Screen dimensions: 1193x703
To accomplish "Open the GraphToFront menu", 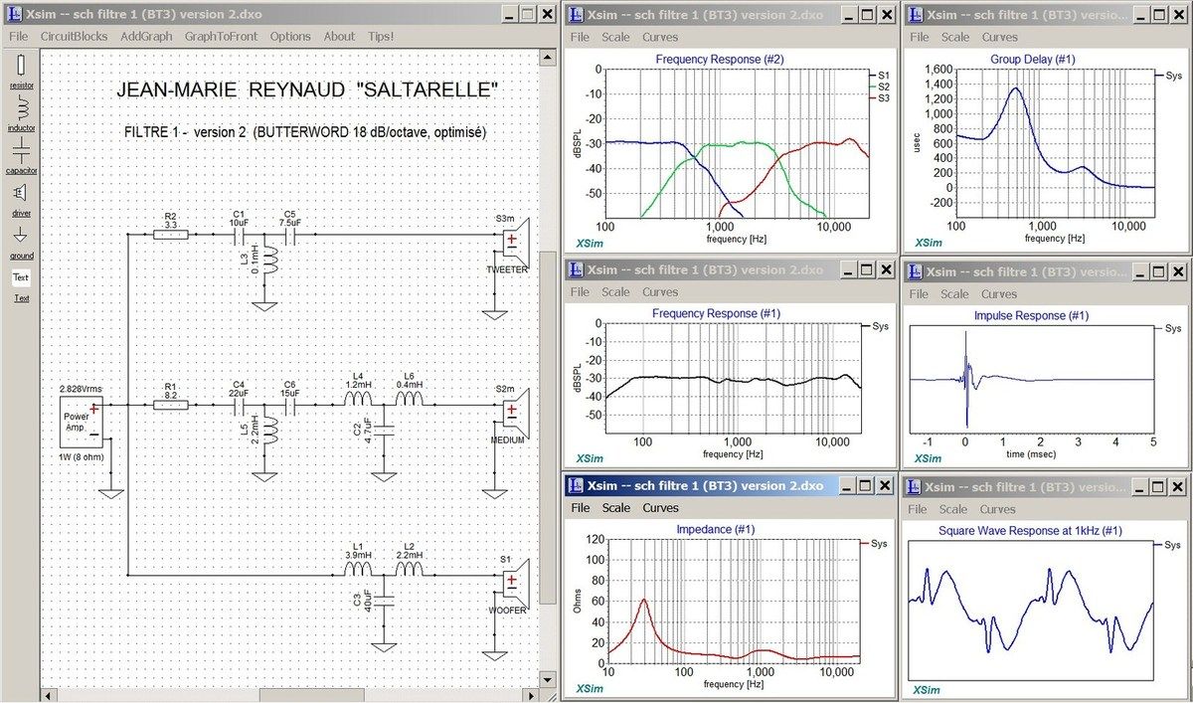I will pyautogui.click(x=221, y=36).
